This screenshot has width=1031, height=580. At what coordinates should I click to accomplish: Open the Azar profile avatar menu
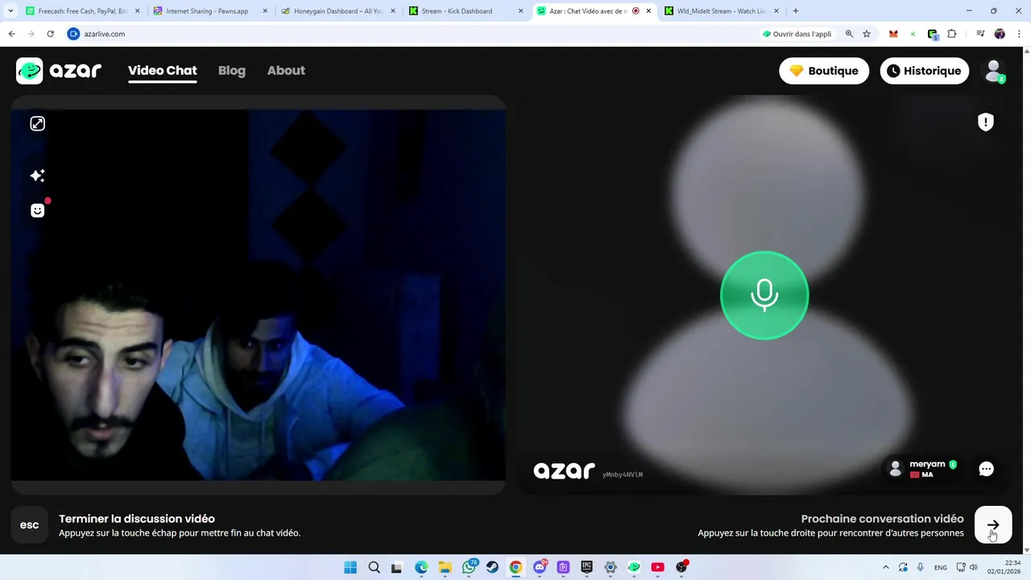tap(995, 71)
